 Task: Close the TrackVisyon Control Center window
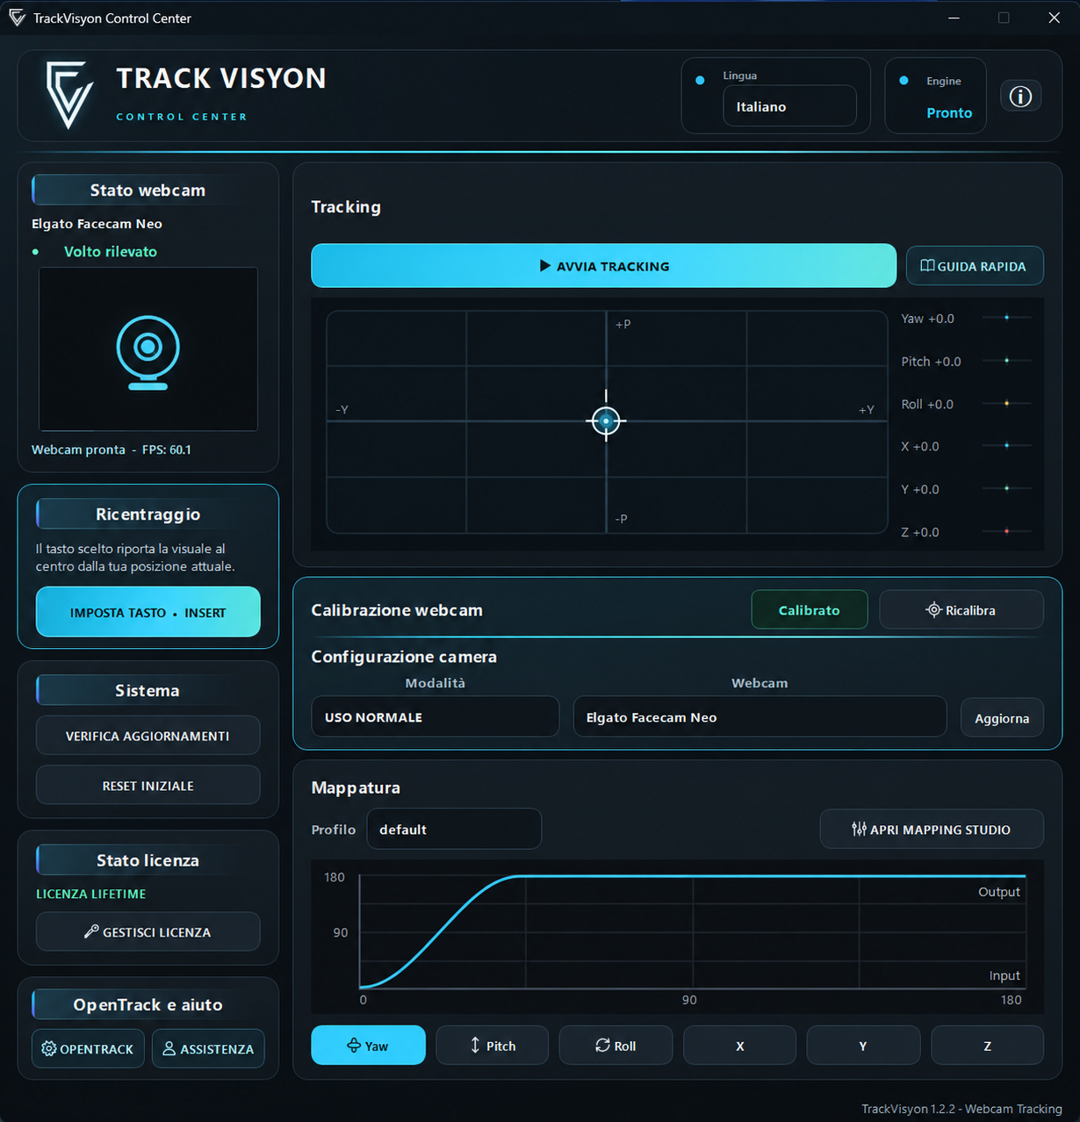[1055, 18]
